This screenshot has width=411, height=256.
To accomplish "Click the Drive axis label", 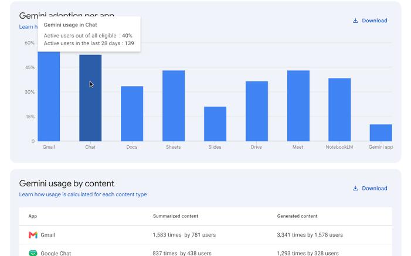I will (x=256, y=147).
